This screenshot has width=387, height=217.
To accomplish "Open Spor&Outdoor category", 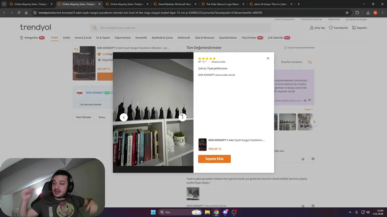I will coord(228,38).
